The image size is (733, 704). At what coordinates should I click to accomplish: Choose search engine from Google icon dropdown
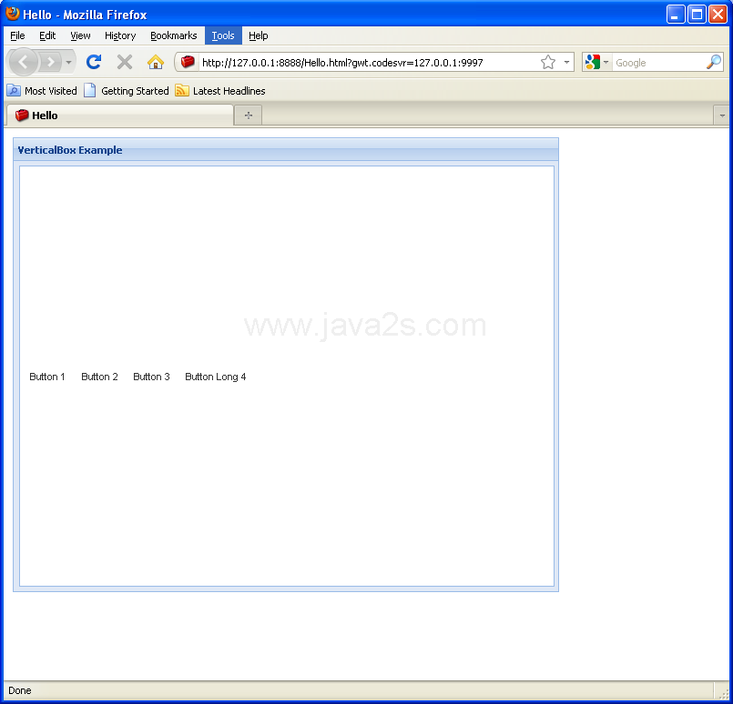point(597,62)
